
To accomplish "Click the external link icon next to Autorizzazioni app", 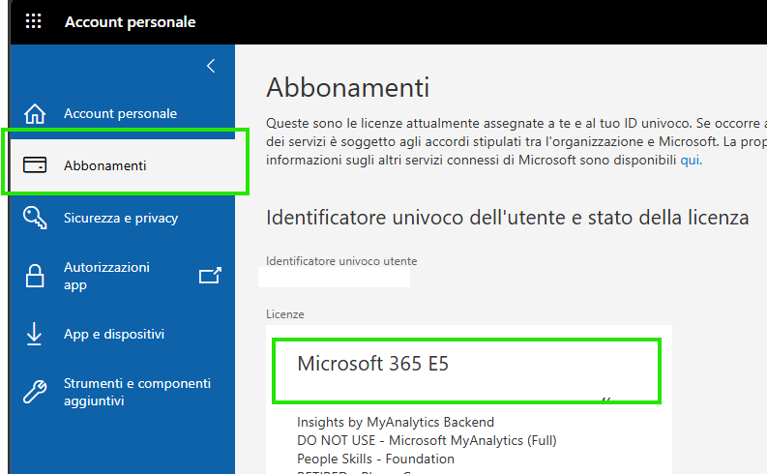I will point(210,276).
